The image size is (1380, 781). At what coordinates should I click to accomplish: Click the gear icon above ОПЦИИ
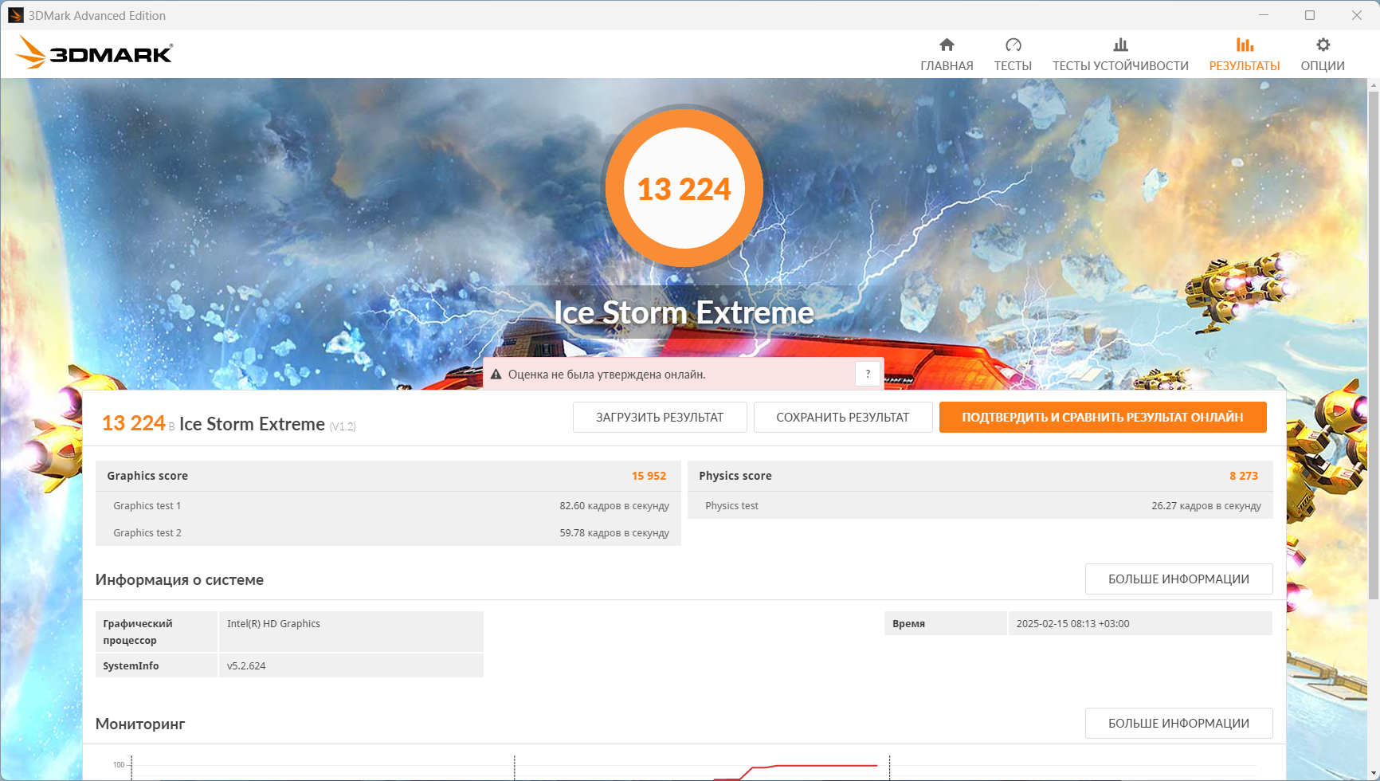point(1323,45)
